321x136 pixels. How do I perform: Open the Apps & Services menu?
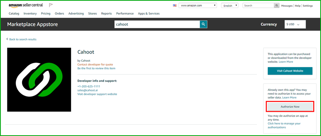click(149, 14)
